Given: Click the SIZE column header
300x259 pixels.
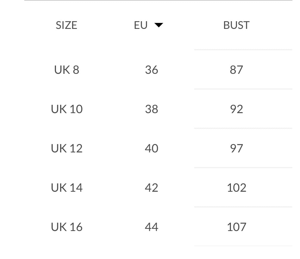Looking at the screenshot, I should tap(66, 25).
